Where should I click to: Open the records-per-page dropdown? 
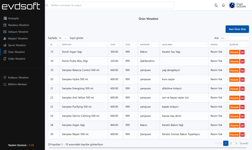pyautogui.click(x=63, y=38)
